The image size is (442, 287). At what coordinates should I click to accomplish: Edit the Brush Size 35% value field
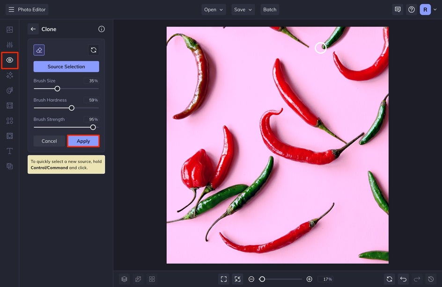pos(91,81)
